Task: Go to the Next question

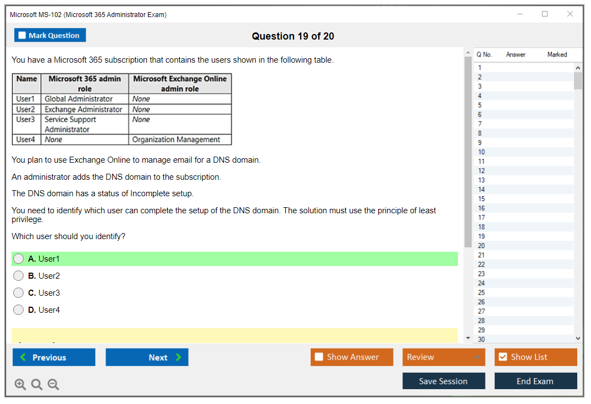Action: pos(147,357)
